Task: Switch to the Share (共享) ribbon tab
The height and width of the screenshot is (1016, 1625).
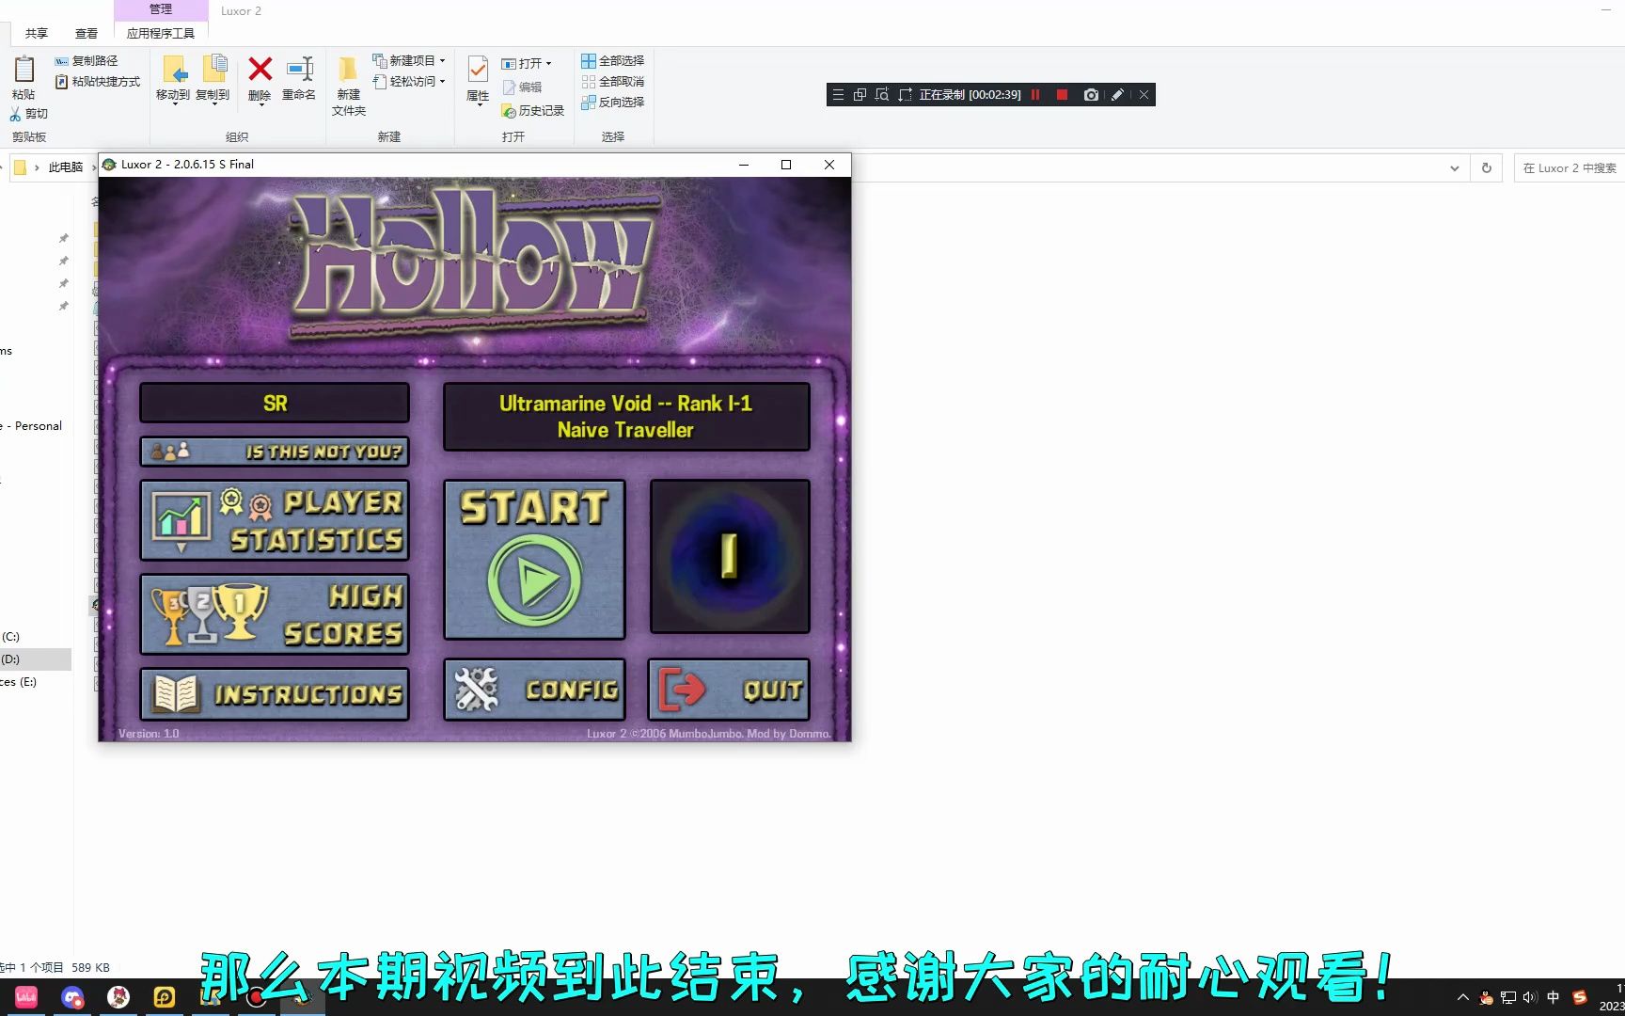Action: tap(37, 34)
